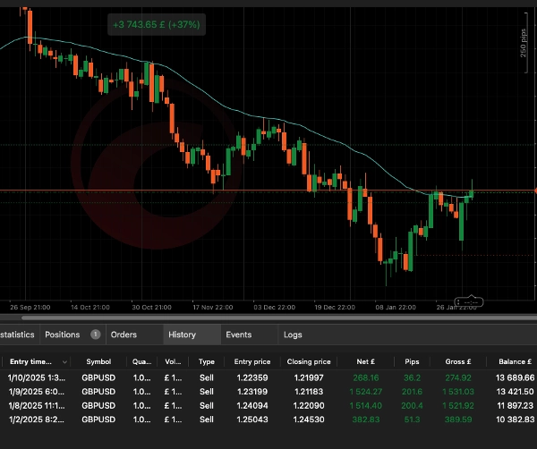Sort by Balance £ column header
The height and width of the screenshot is (449, 537).
(510, 362)
